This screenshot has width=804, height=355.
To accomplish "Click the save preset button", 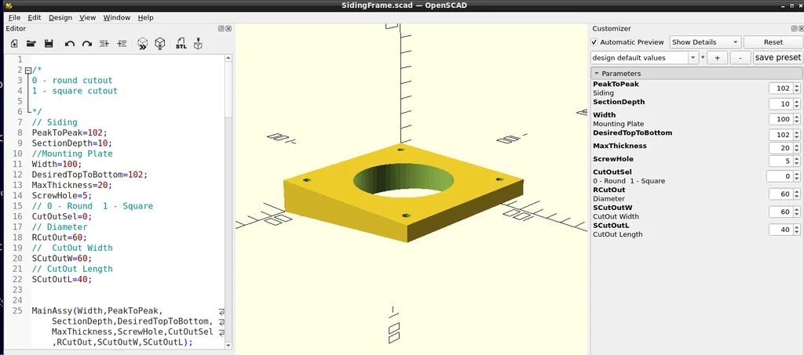I will (777, 58).
